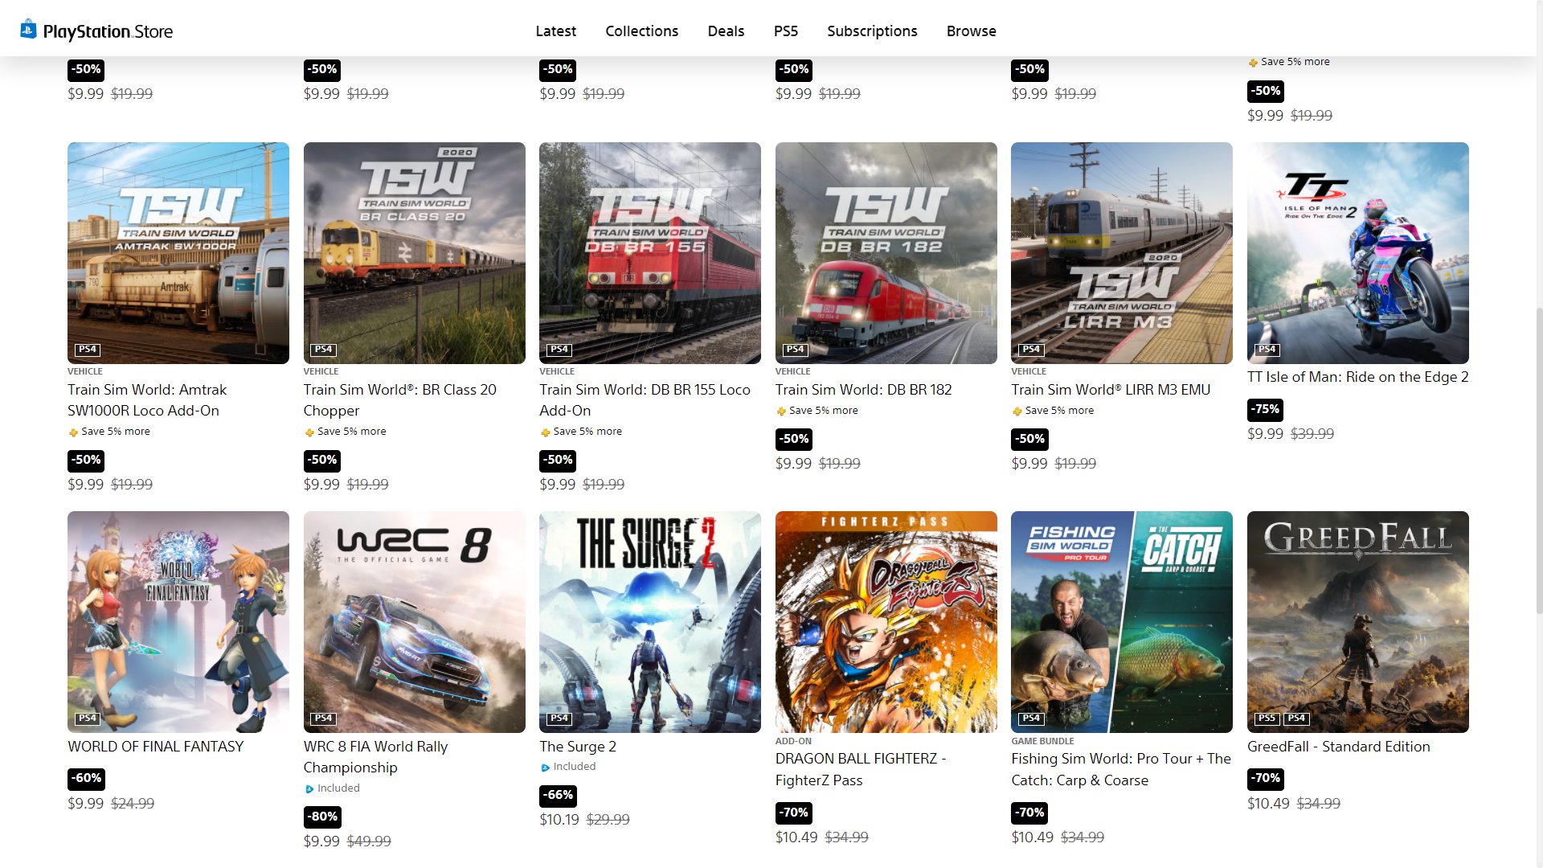The image size is (1543, 868).
Task: Click the PS4 badge on TT Isle of Man cover
Action: pos(1267,350)
